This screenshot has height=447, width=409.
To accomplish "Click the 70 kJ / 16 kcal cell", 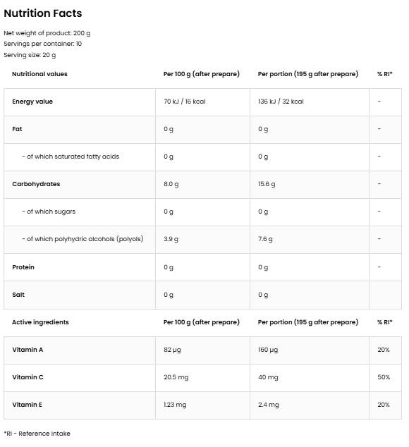I will (x=185, y=102).
